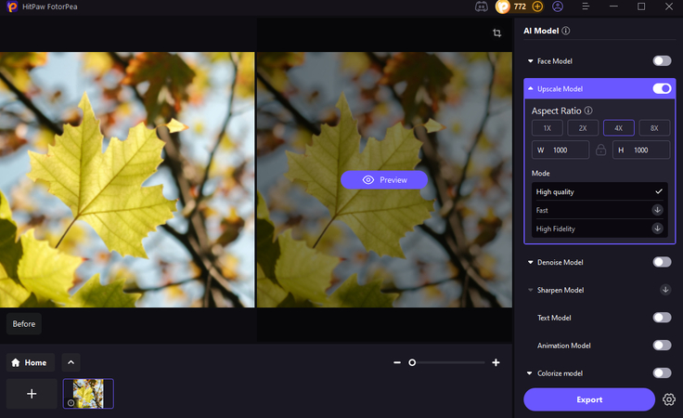Collapse the thumbnail strip with chevron
Image resolution: width=683 pixels, height=418 pixels.
point(71,362)
